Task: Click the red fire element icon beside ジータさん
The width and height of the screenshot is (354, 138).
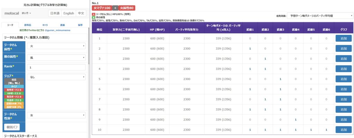Action: click(93, 14)
